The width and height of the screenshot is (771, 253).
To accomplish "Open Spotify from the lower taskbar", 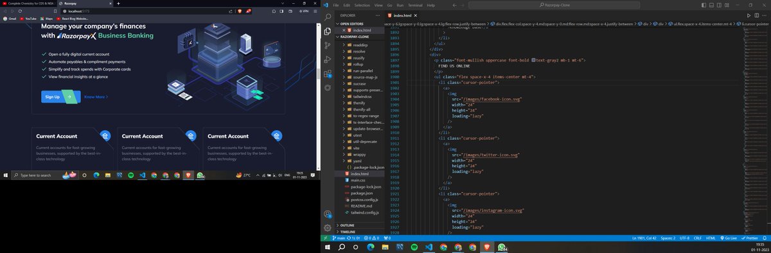I will pos(414,247).
